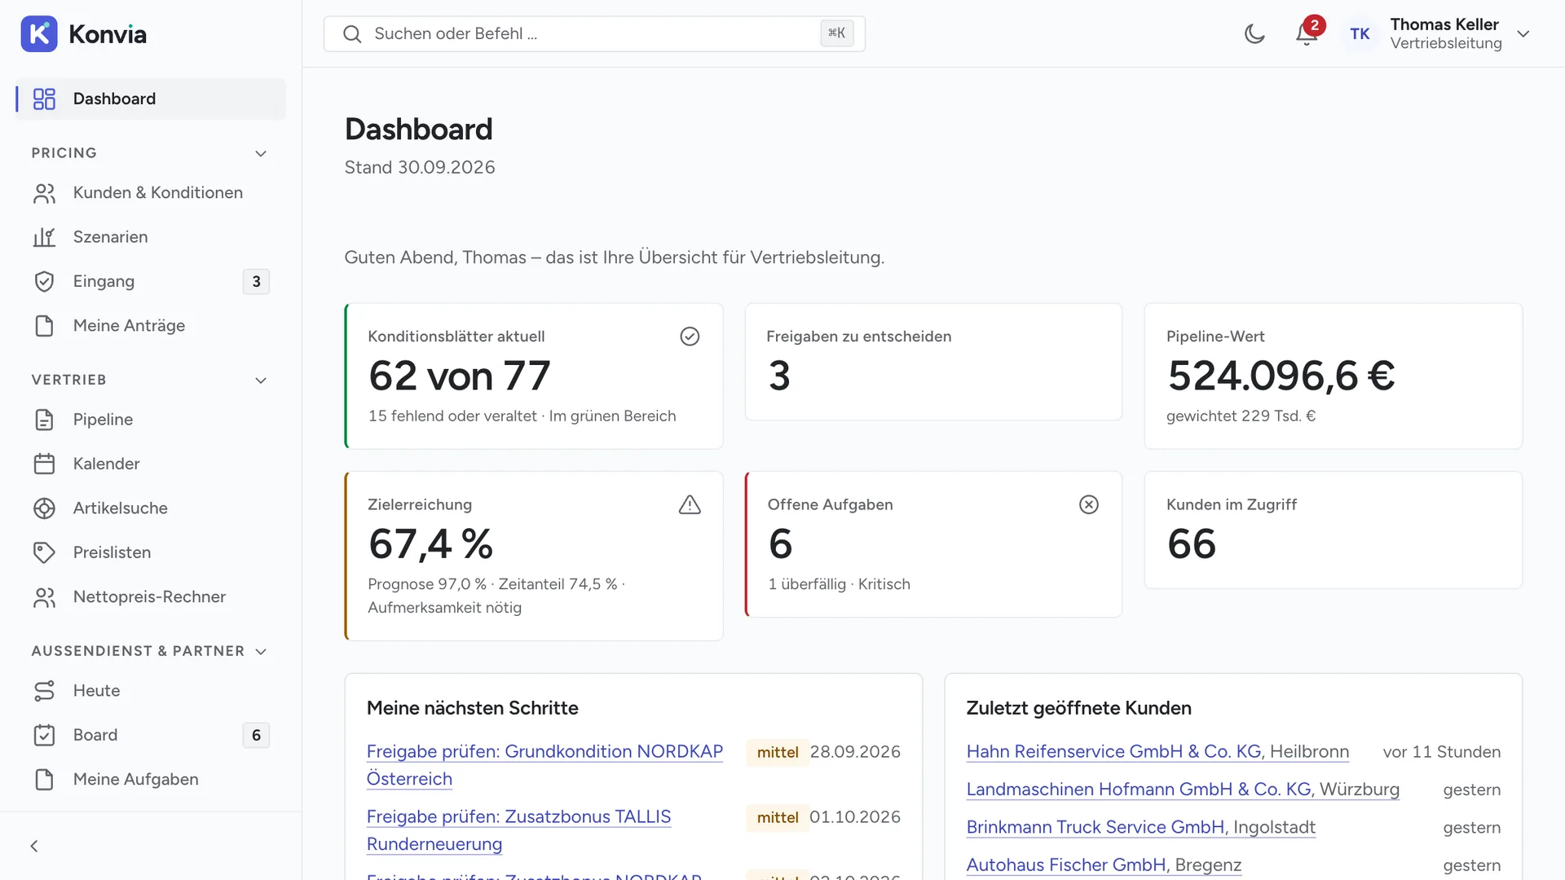Viewport: 1565px width, 880px height.
Task: Collapse Aussendienst & Partner section
Action: pyautogui.click(x=261, y=651)
